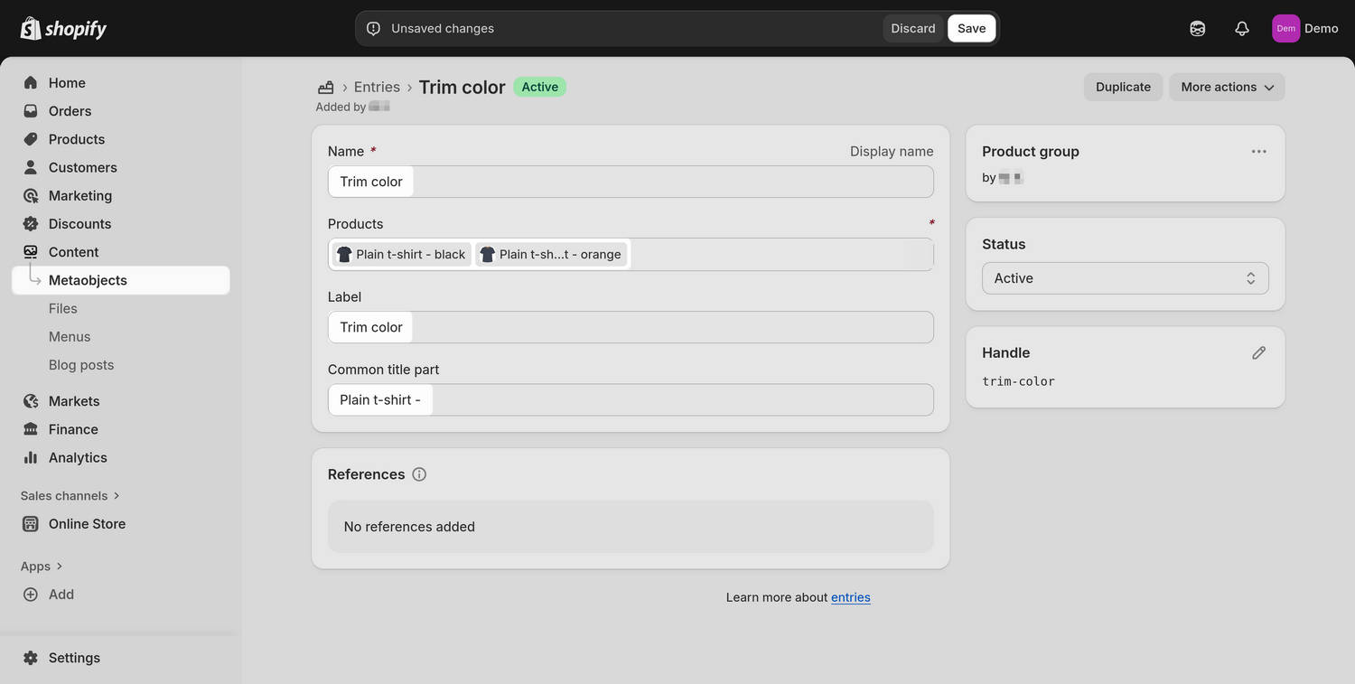This screenshot has width=1355, height=684.
Task: Open the entries learn more link
Action: [x=850, y=596]
